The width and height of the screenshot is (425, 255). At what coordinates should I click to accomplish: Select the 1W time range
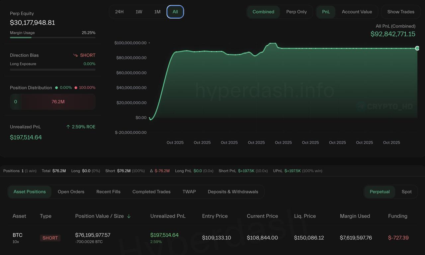(x=139, y=12)
